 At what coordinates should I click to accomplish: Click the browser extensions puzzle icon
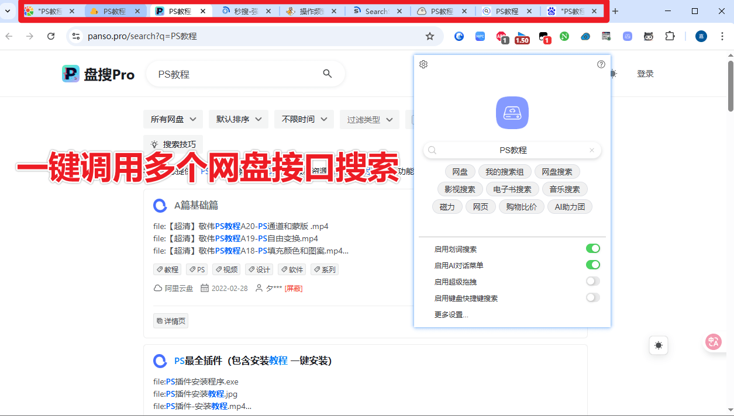670,36
